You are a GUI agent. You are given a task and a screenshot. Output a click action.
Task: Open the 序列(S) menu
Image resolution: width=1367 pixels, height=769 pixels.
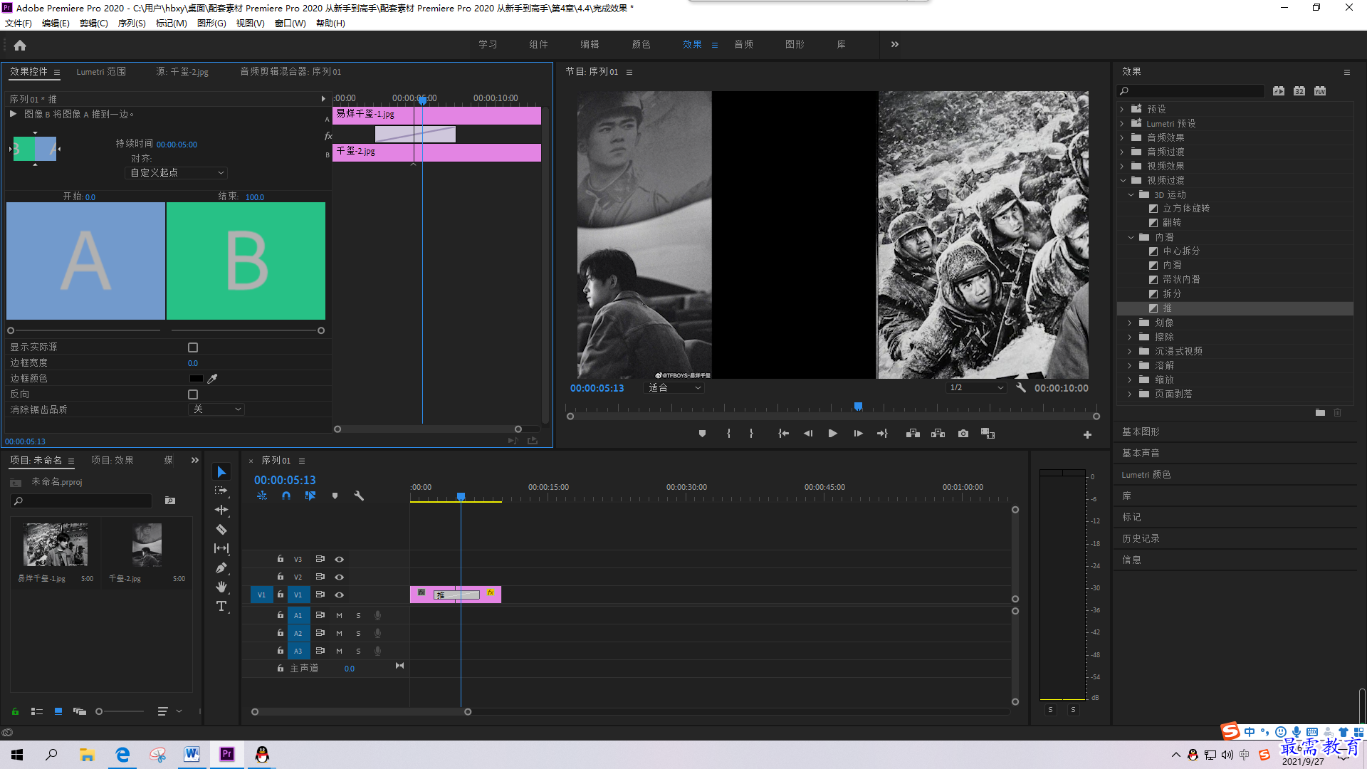132,23
